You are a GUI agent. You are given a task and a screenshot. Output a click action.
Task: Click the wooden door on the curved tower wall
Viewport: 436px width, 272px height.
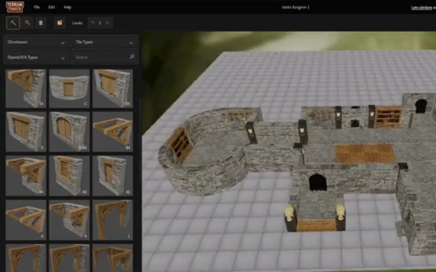pos(181,144)
